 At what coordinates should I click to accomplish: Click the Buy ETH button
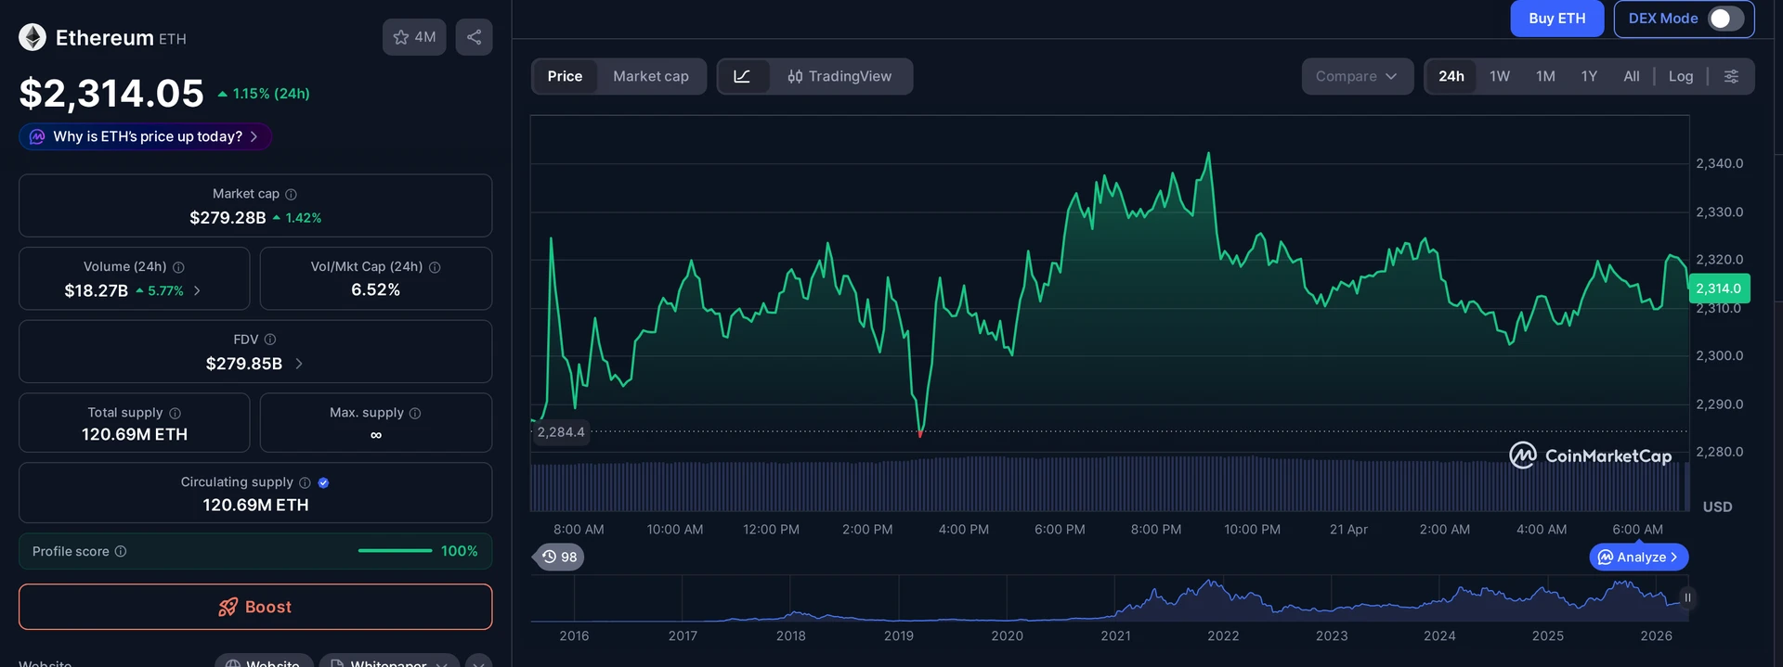point(1557,19)
